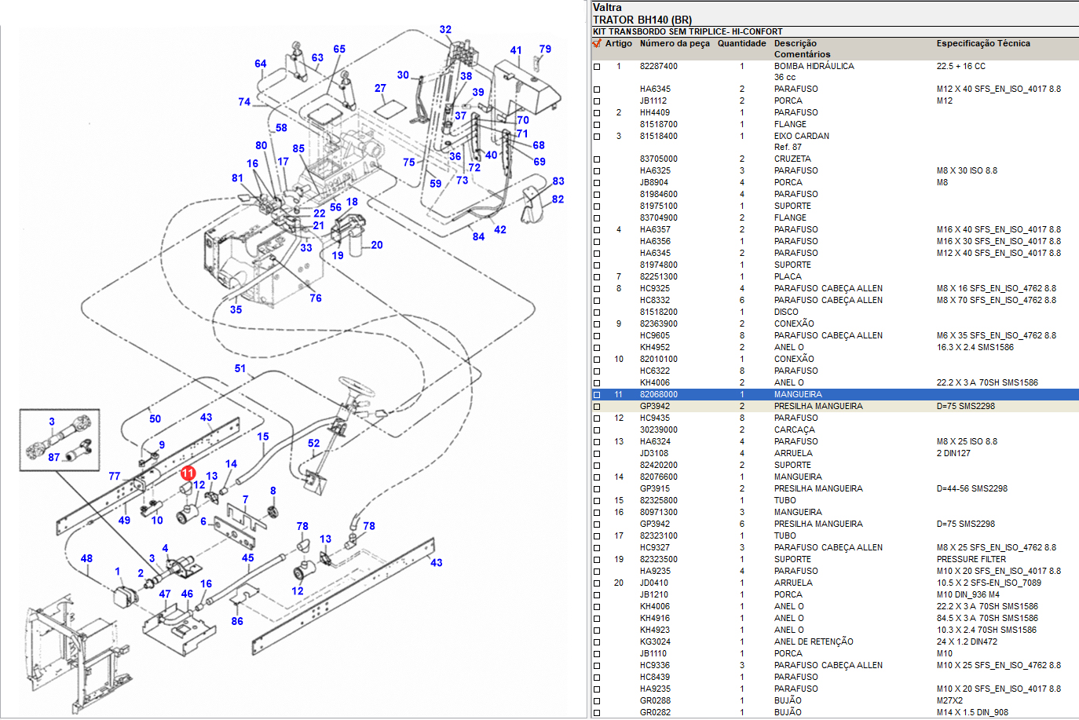Select callout number 48 in the diagram

click(x=86, y=558)
